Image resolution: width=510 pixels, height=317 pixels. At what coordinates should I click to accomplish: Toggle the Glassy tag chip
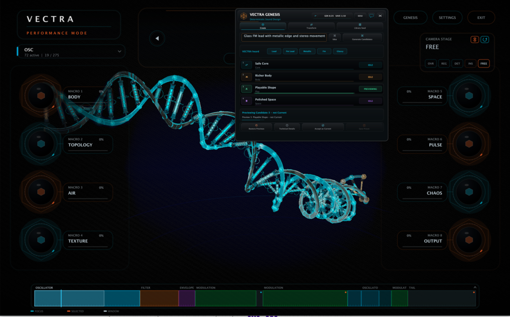[x=340, y=51]
